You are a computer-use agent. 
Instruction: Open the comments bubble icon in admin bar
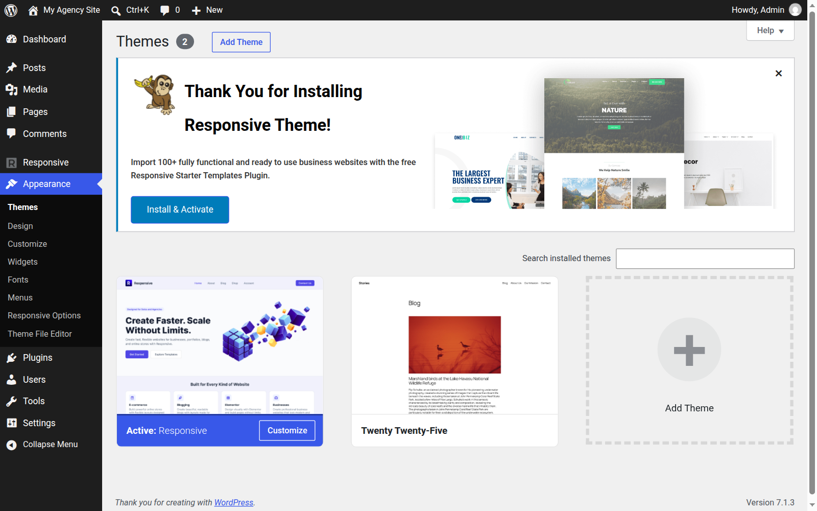[x=164, y=10]
